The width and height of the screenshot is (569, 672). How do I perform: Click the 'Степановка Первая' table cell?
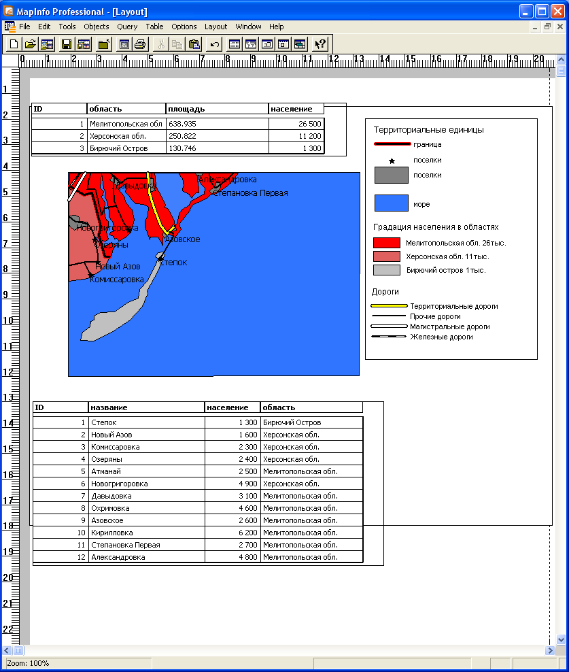(147, 545)
